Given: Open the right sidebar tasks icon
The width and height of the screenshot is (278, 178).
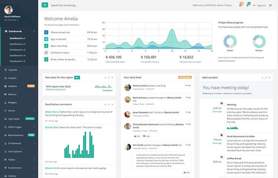Looking at the screenshot, I should click(x=270, y=5).
